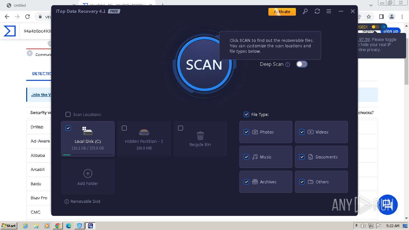Viewport: 409px width, 230px height.
Task: Click the Local Disk usage progress bar
Action: [x=88, y=155]
